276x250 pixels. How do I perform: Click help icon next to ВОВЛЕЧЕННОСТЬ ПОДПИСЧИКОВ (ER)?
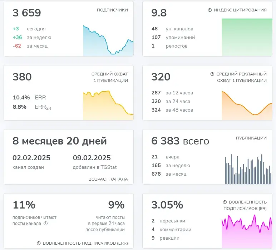(x=225, y=202)
